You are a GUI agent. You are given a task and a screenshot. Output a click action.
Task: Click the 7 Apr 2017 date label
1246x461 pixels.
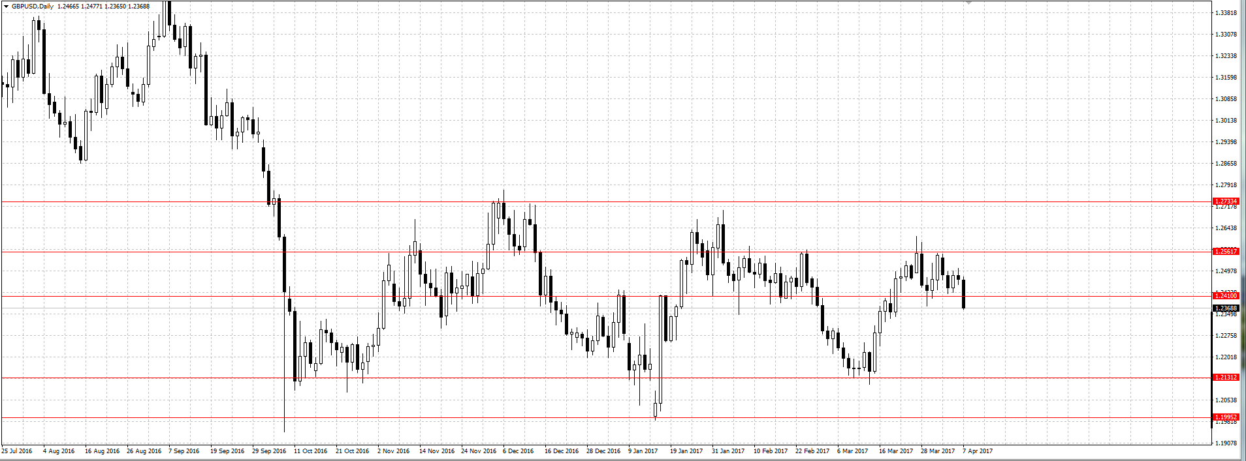tap(978, 451)
